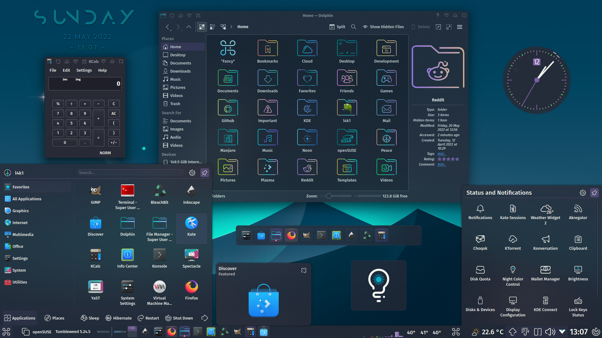Open Akregator feed tray entry
The height and width of the screenshot is (338, 602).
coord(578,212)
